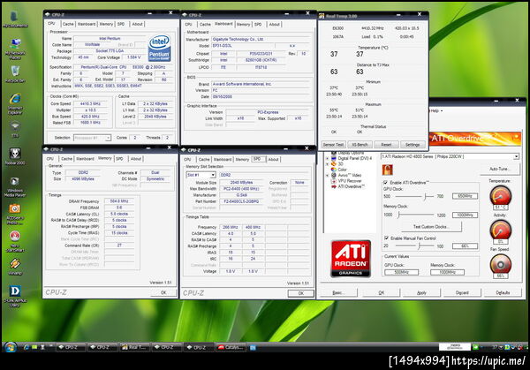Open the Slot #1 dropdown in CPU-Z SPD
Viewport: 530px width, 370px height.
point(213,175)
